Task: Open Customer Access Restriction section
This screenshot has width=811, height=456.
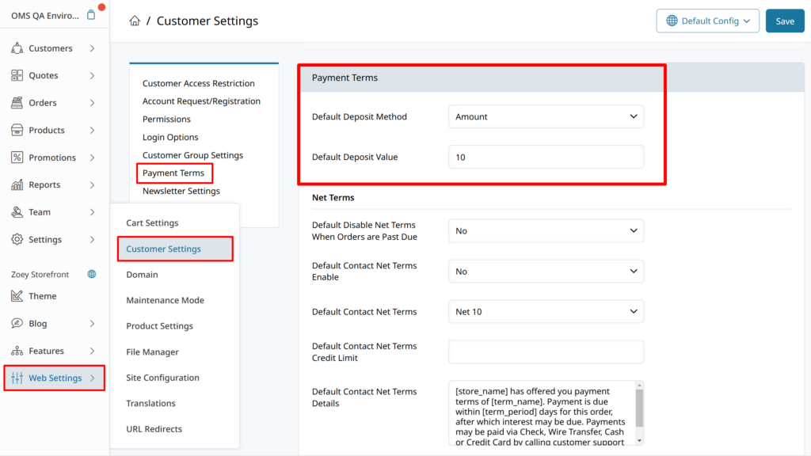Action: [199, 83]
